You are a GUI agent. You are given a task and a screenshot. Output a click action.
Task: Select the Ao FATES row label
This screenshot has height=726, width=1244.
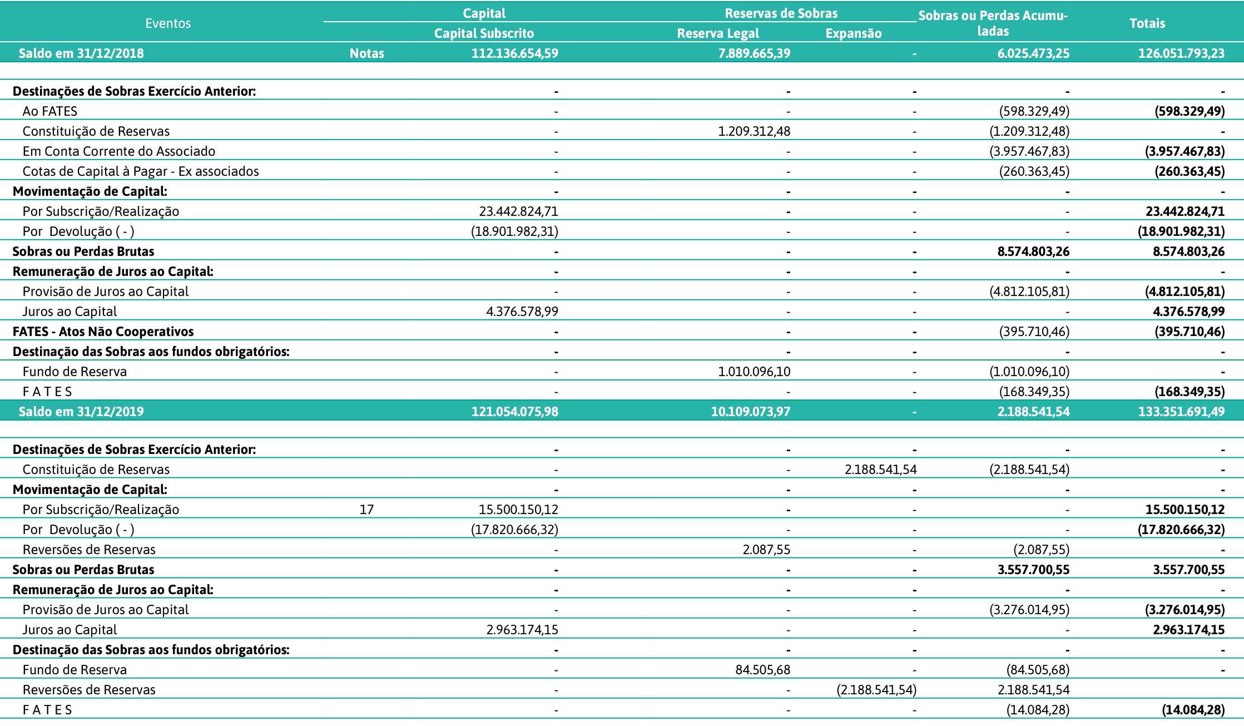pyautogui.click(x=50, y=111)
